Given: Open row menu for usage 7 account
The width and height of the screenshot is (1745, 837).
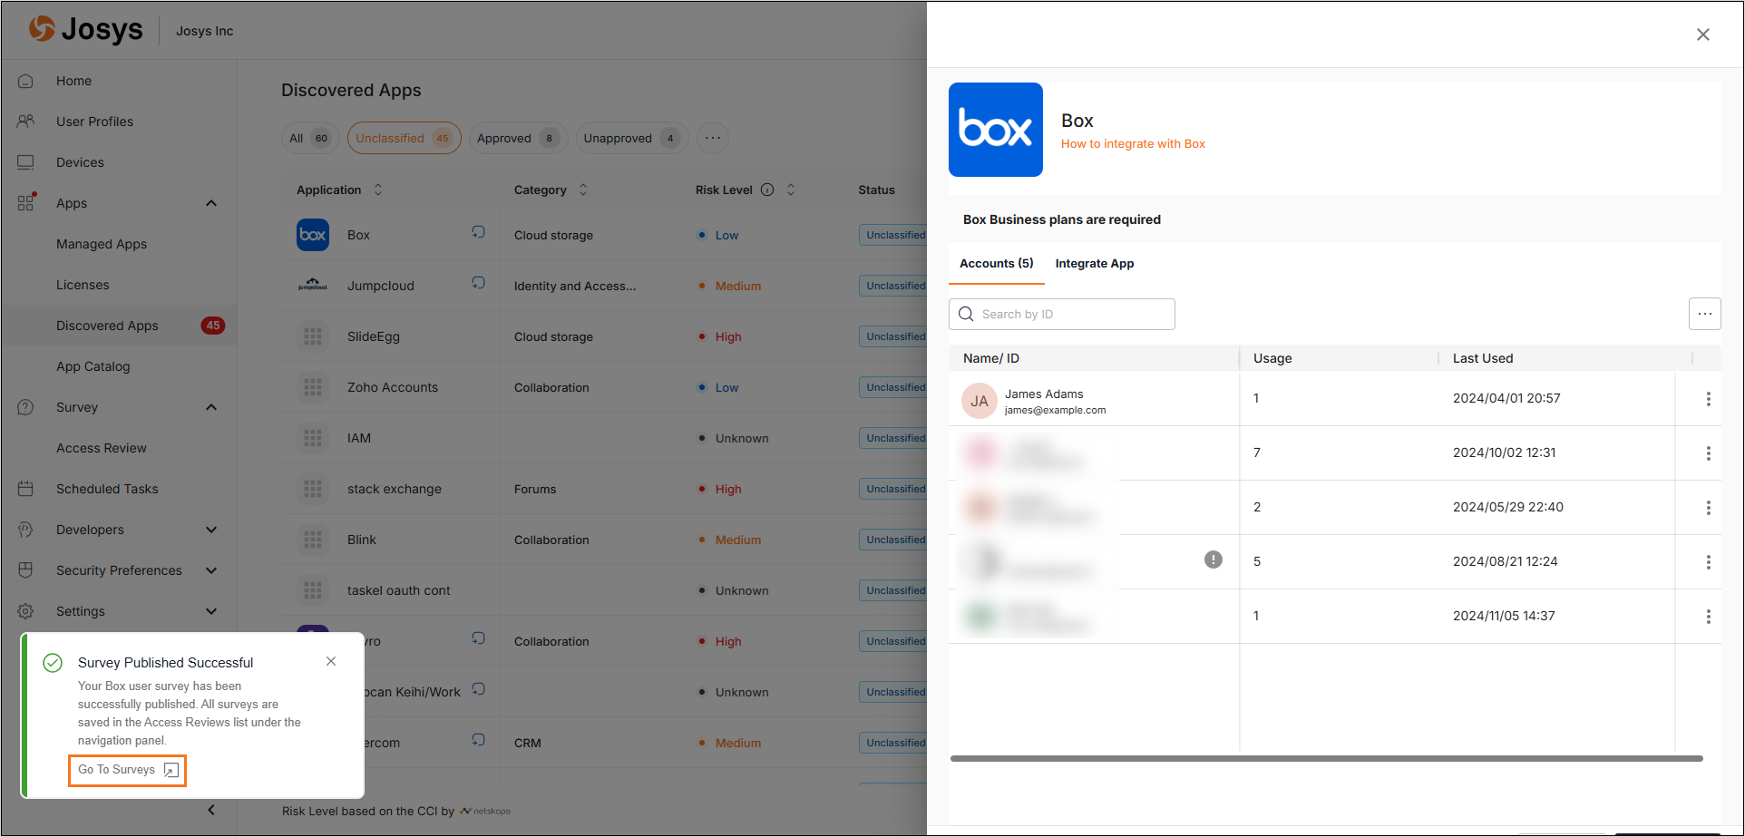Looking at the screenshot, I should [1708, 453].
